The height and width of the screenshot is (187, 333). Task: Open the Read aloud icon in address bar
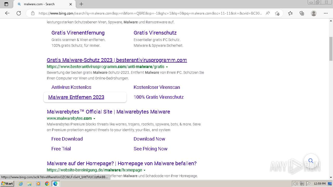click(268, 13)
